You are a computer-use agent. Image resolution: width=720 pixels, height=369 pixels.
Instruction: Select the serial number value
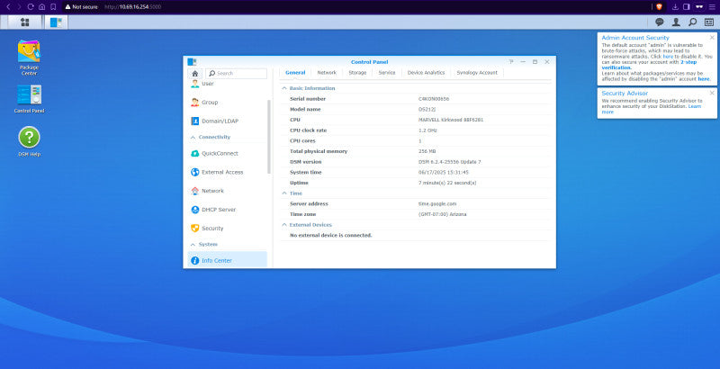[x=434, y=99]
